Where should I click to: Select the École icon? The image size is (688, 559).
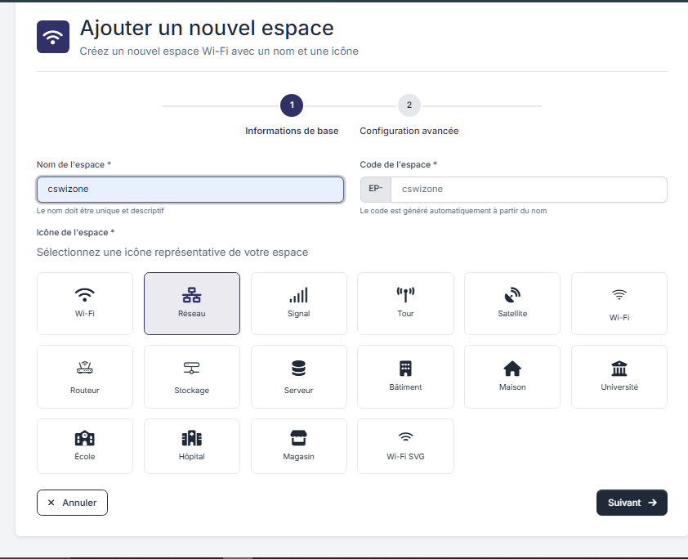(85, 446)
